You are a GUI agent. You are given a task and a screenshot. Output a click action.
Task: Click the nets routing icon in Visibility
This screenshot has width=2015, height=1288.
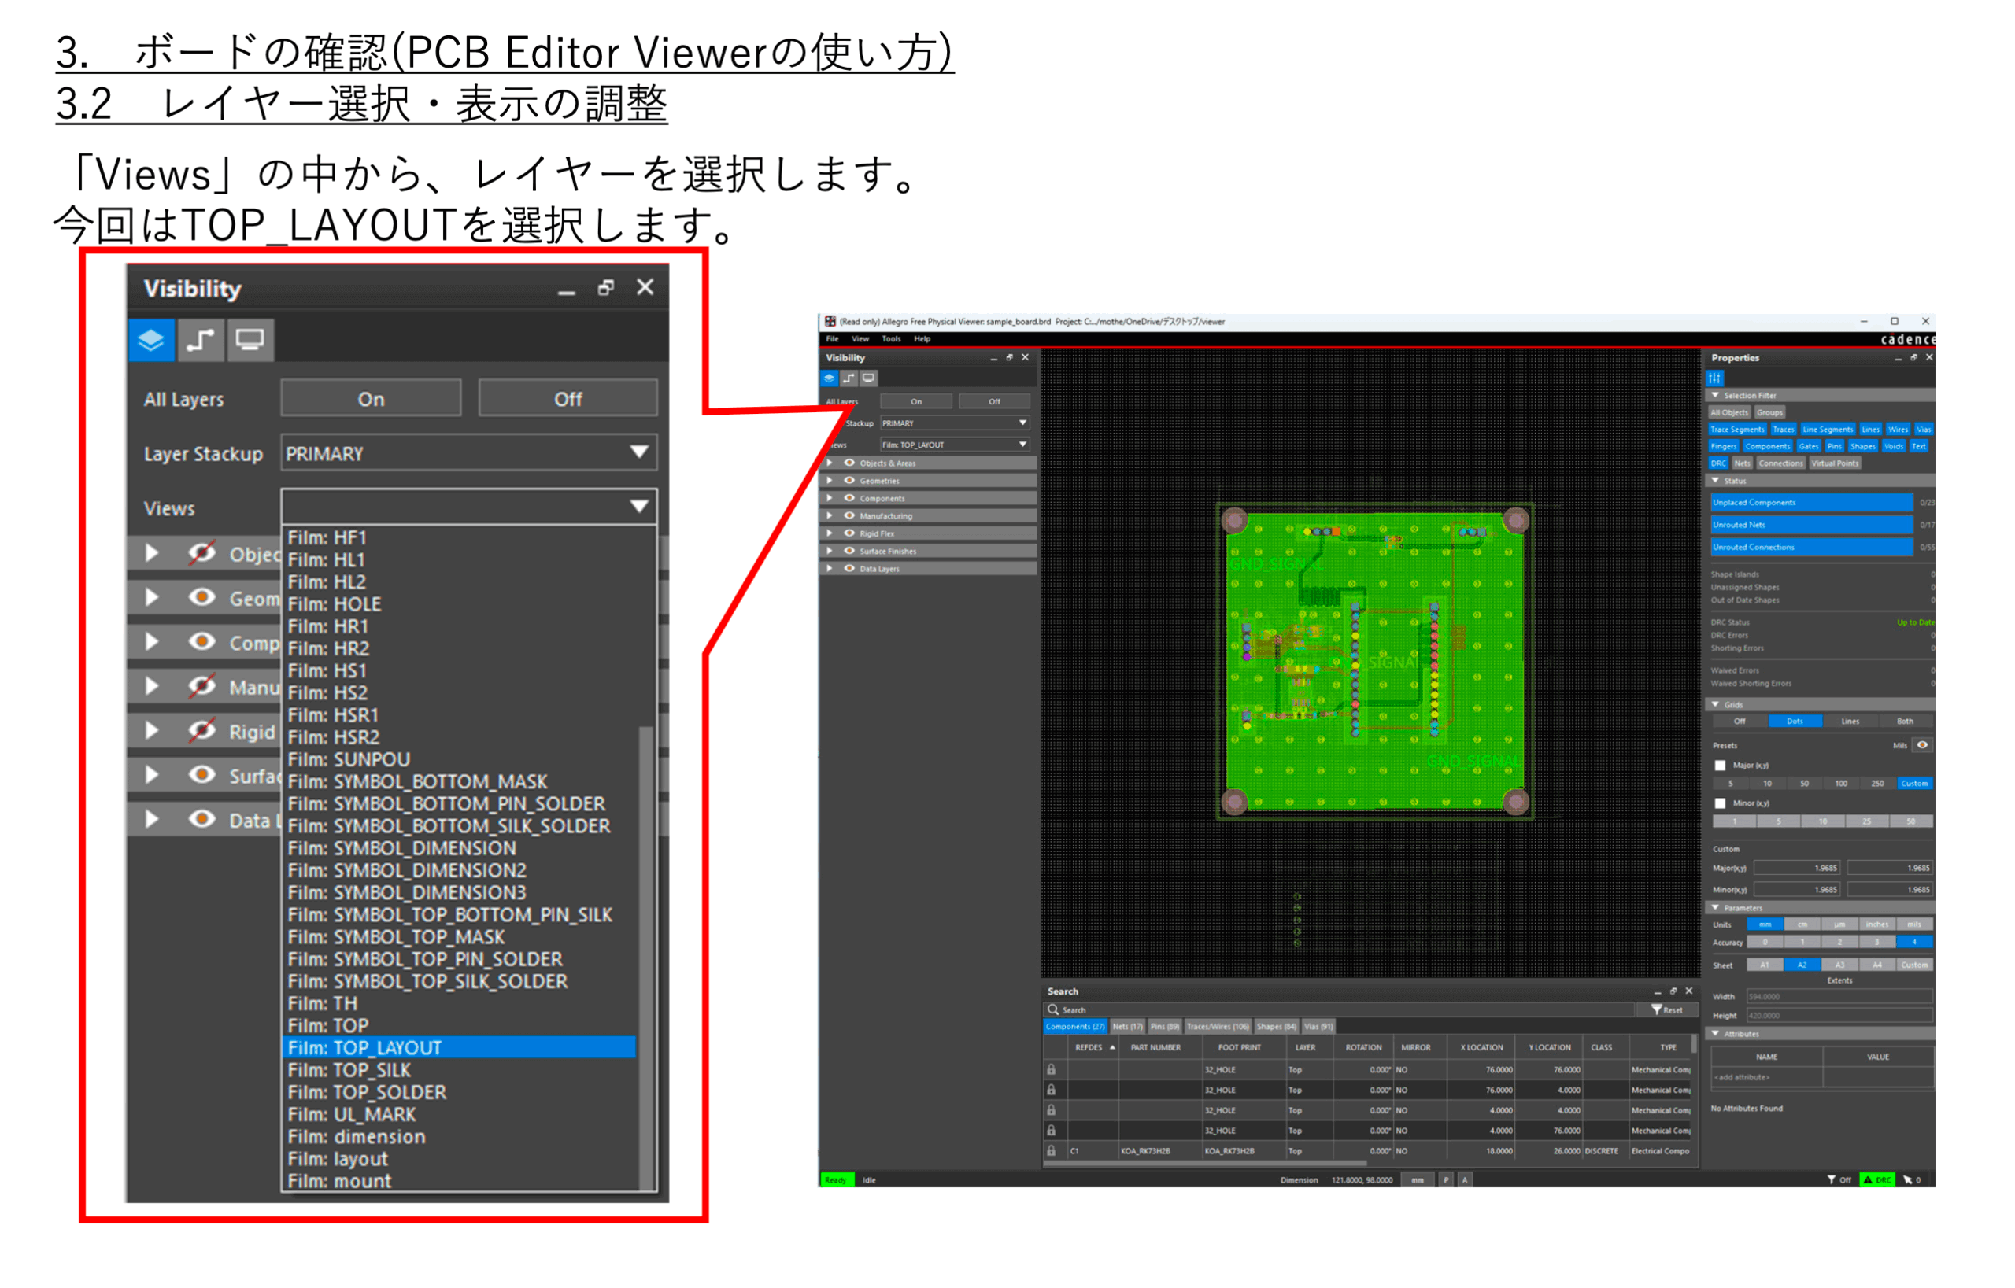pos(201,341)
